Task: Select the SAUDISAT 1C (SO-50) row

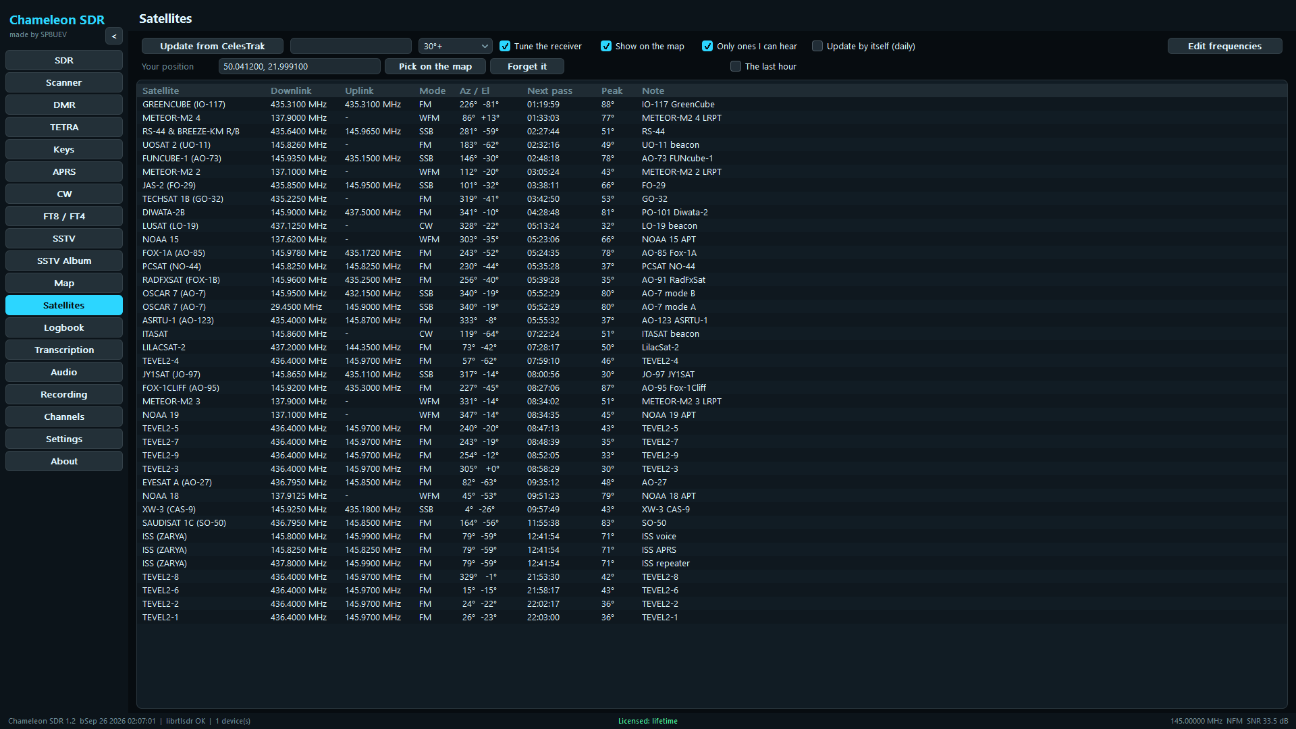Action: tap(712, 523)
